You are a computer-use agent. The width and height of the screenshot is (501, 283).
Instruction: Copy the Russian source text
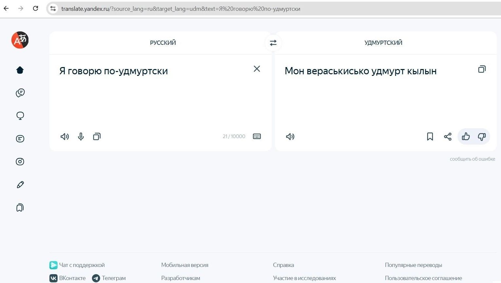[x=97, y=136]
